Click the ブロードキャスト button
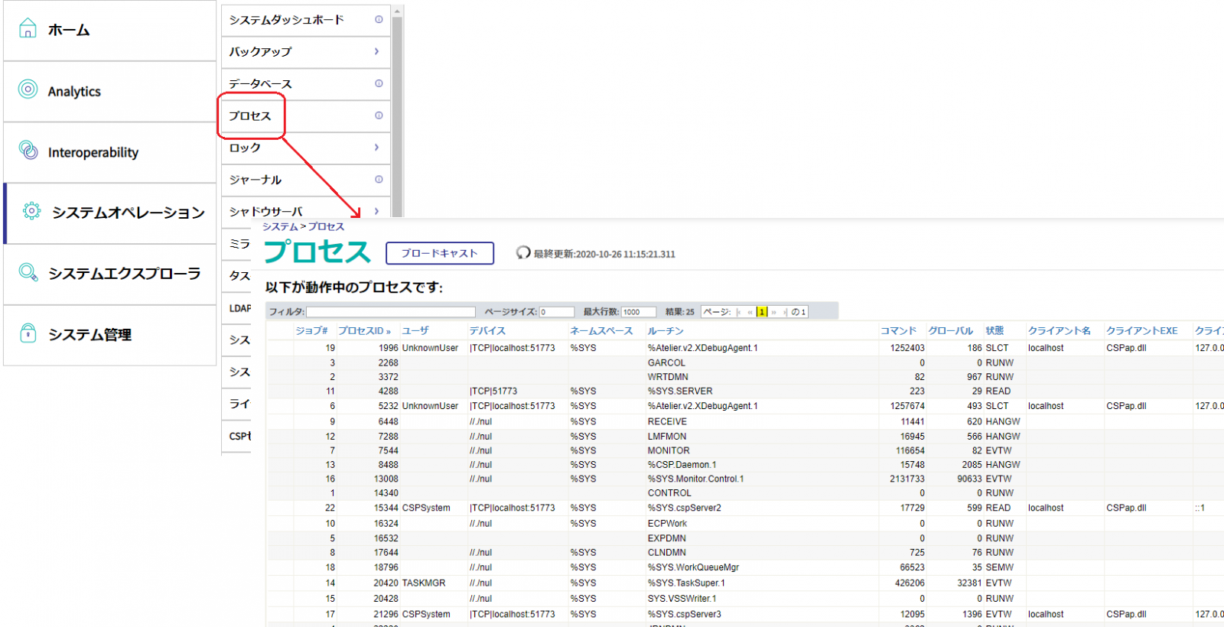Screen dimensions: 1224x627 coord(440,253)
